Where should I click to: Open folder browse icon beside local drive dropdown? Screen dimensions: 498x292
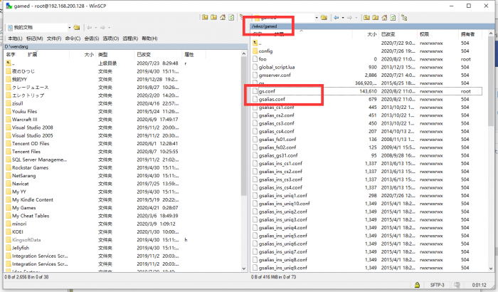75,28
